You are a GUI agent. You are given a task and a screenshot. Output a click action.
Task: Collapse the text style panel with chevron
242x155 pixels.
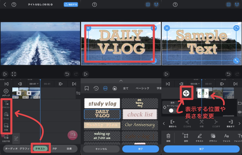click(121, 81)
